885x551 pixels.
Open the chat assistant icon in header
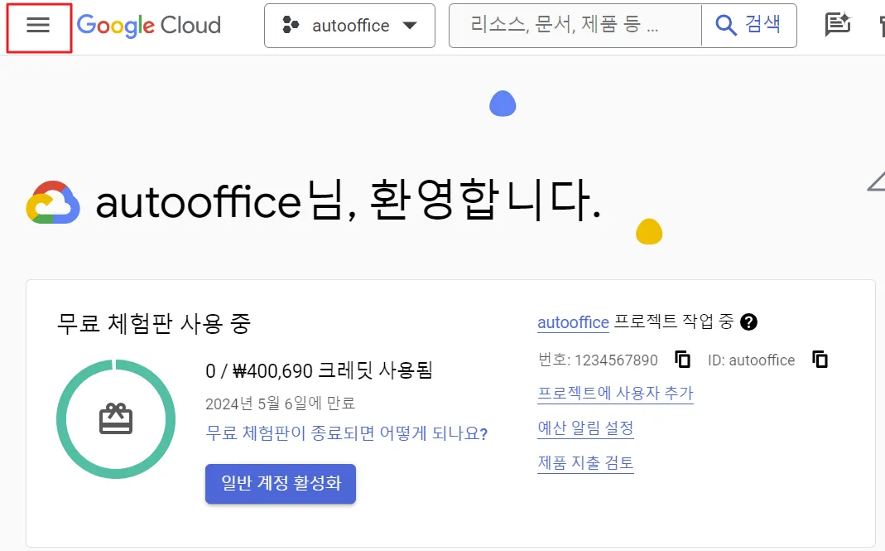[838, 24]
